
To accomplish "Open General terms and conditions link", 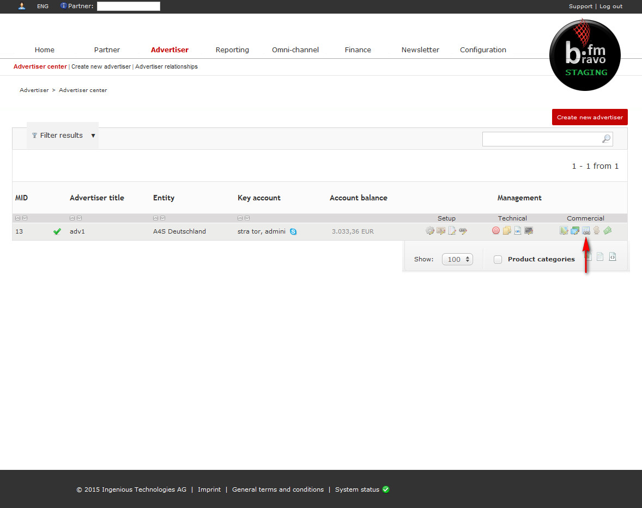I will (x=277, y=489).
